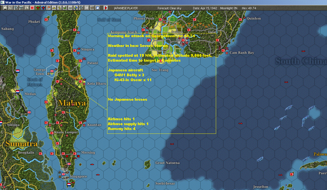
Task: Click the globe toolbar icon
Action: (x=76, y=8)
